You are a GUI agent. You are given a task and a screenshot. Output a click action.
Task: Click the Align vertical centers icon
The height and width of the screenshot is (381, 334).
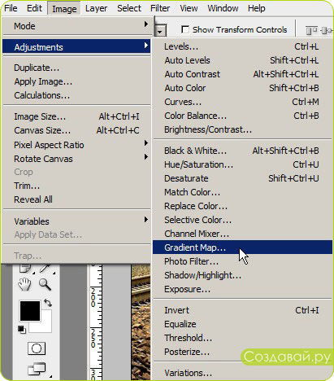326,30
